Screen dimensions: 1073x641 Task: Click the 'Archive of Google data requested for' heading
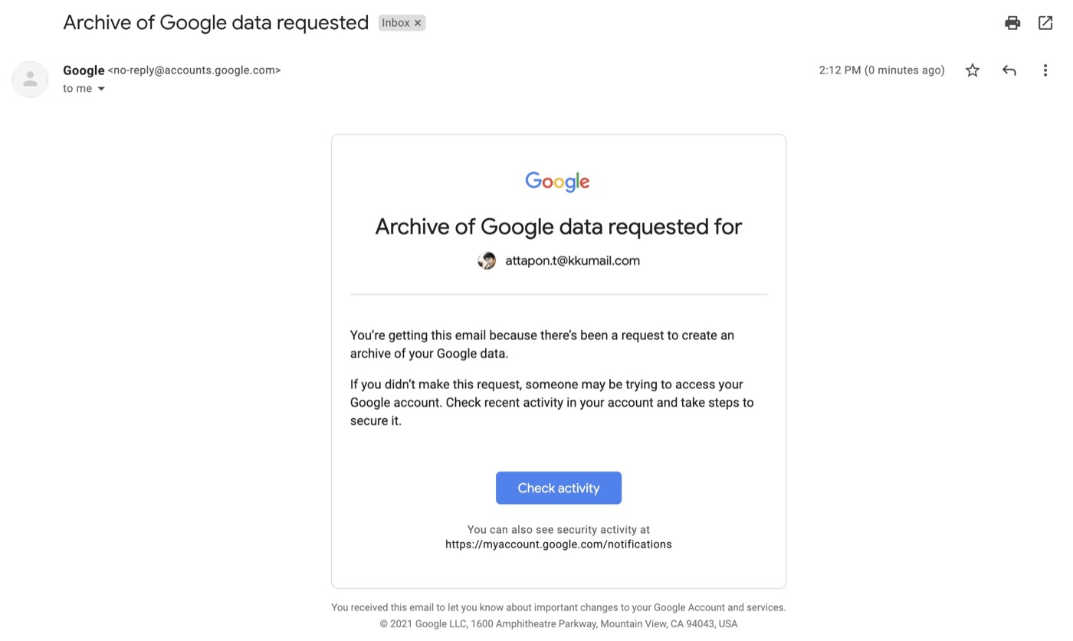(558, 227)
